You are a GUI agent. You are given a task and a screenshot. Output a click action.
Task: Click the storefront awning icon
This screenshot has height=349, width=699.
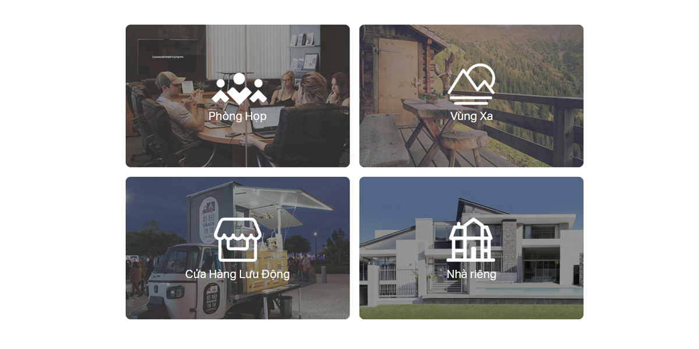point(236,240)
